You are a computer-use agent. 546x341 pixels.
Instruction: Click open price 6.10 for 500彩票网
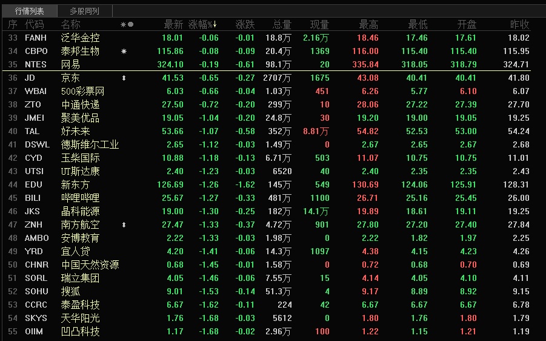tap(468, 92)
